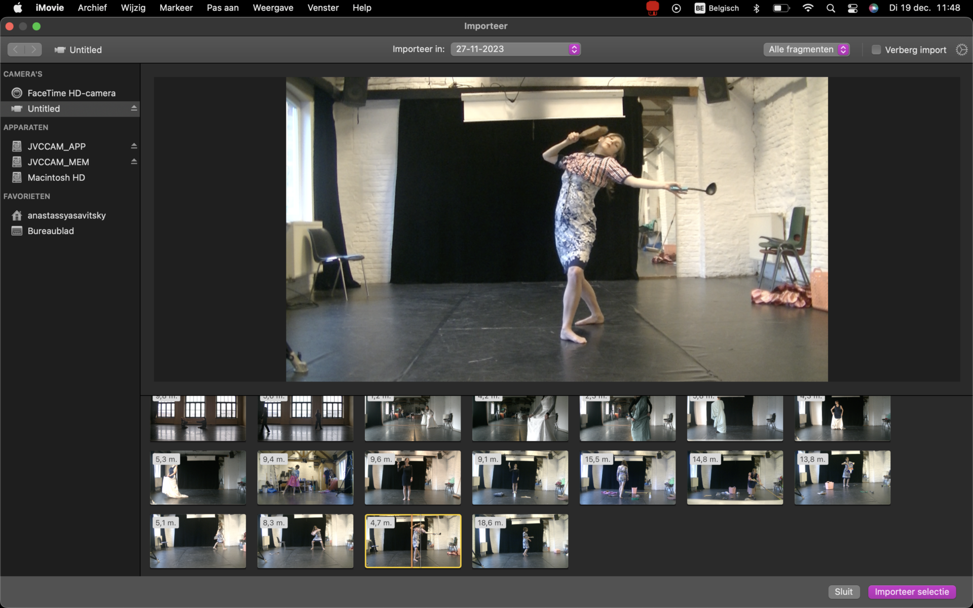This screenshot has height=608, width=973.
Task: Open the Weergave menu
Action: tap(273, 8)
